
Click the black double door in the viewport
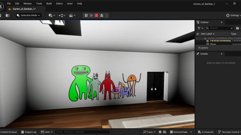point(155,86)
